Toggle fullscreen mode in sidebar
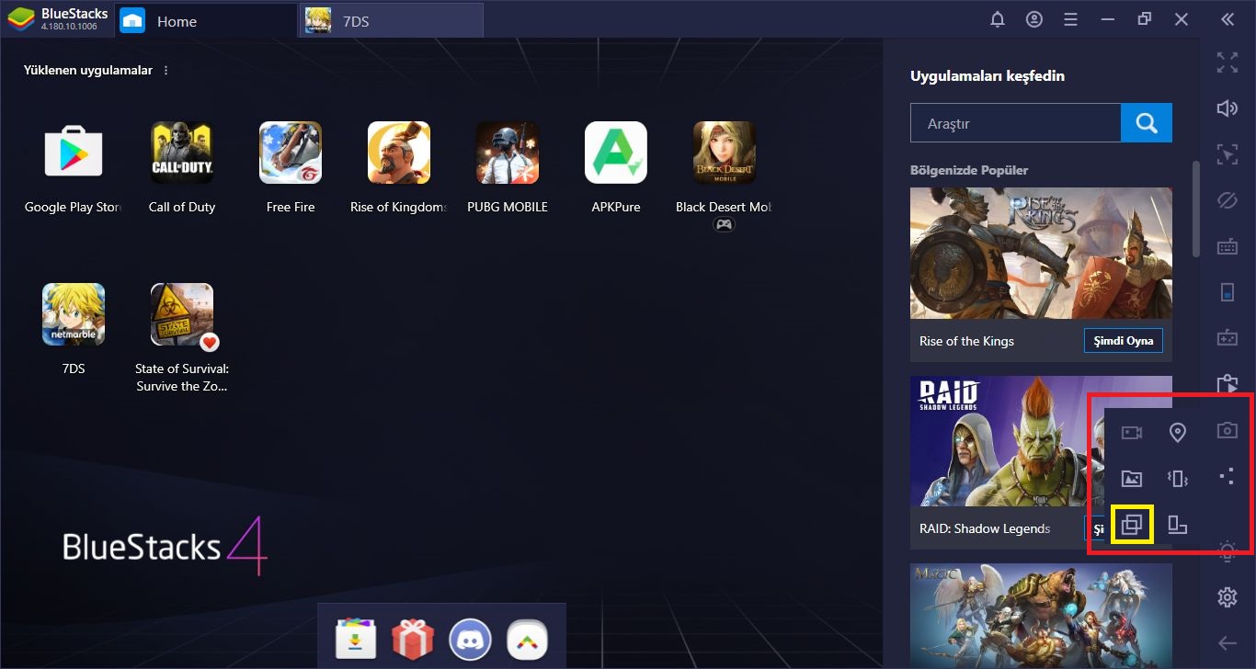Screen dimensions: 1256x669 point(1227,62)
